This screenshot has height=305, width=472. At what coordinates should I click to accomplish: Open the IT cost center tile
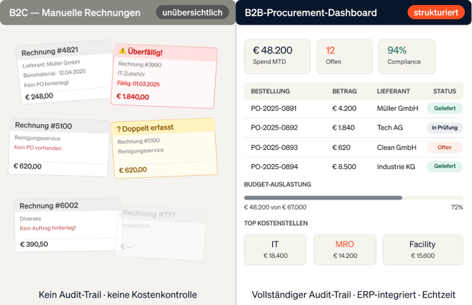click(x=275, y=250)
